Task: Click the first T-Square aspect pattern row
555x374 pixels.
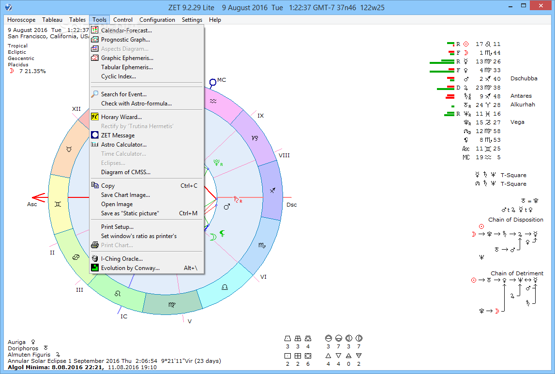Action: (500, 175)
